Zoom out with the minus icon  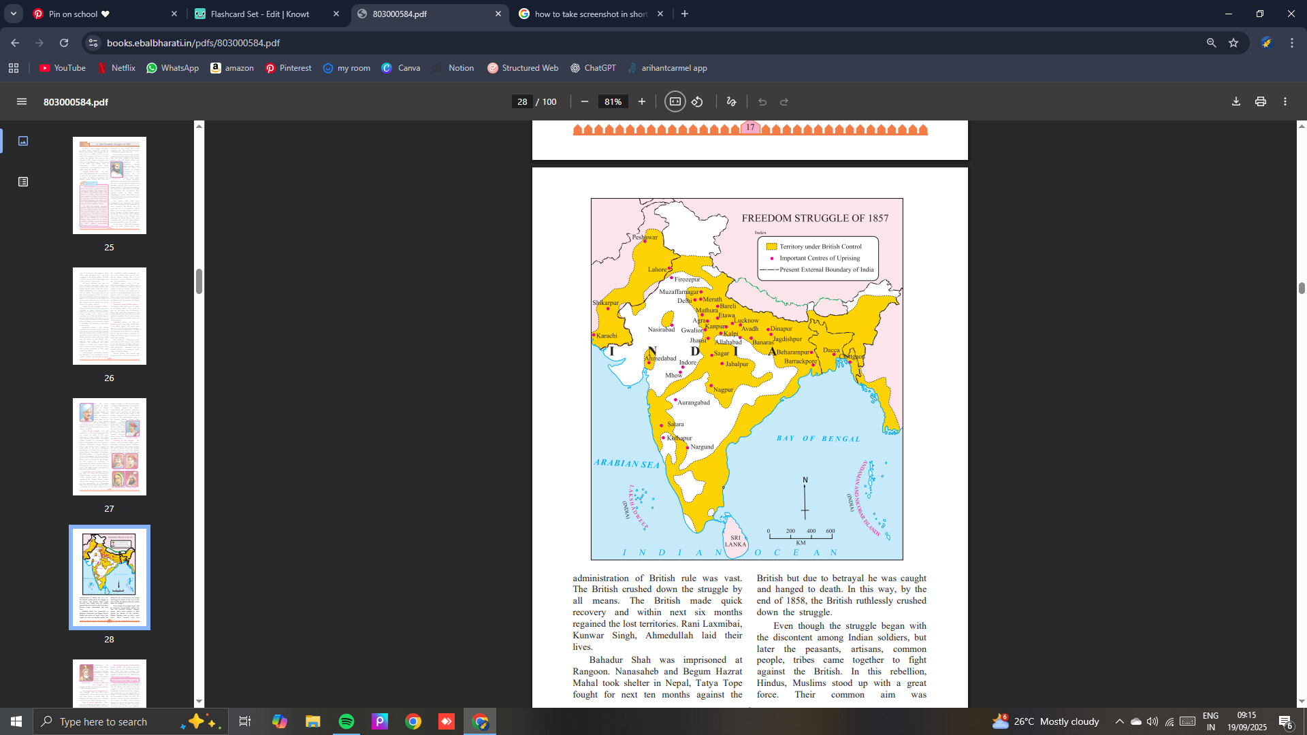[x=585, y=101]
